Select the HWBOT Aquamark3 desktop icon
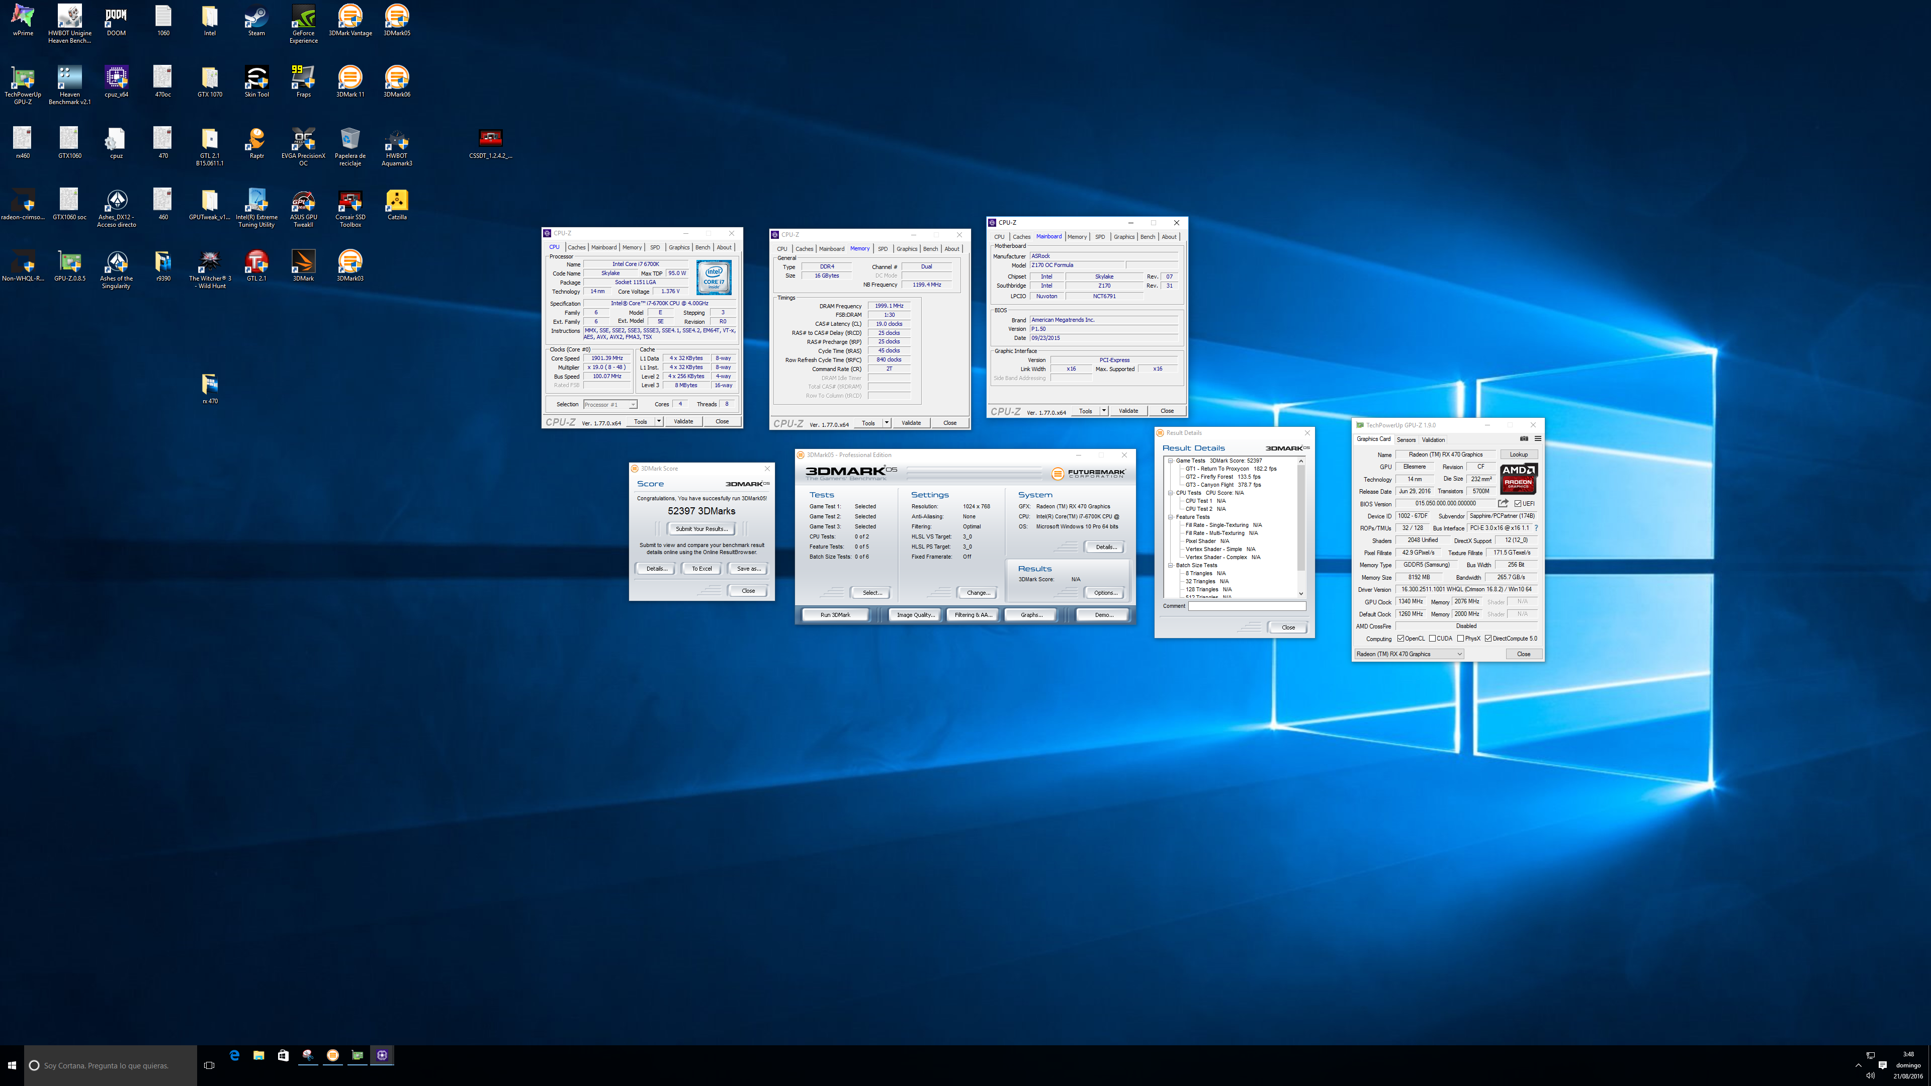Screen dimensions: 1931x1086 pos(397,147)
